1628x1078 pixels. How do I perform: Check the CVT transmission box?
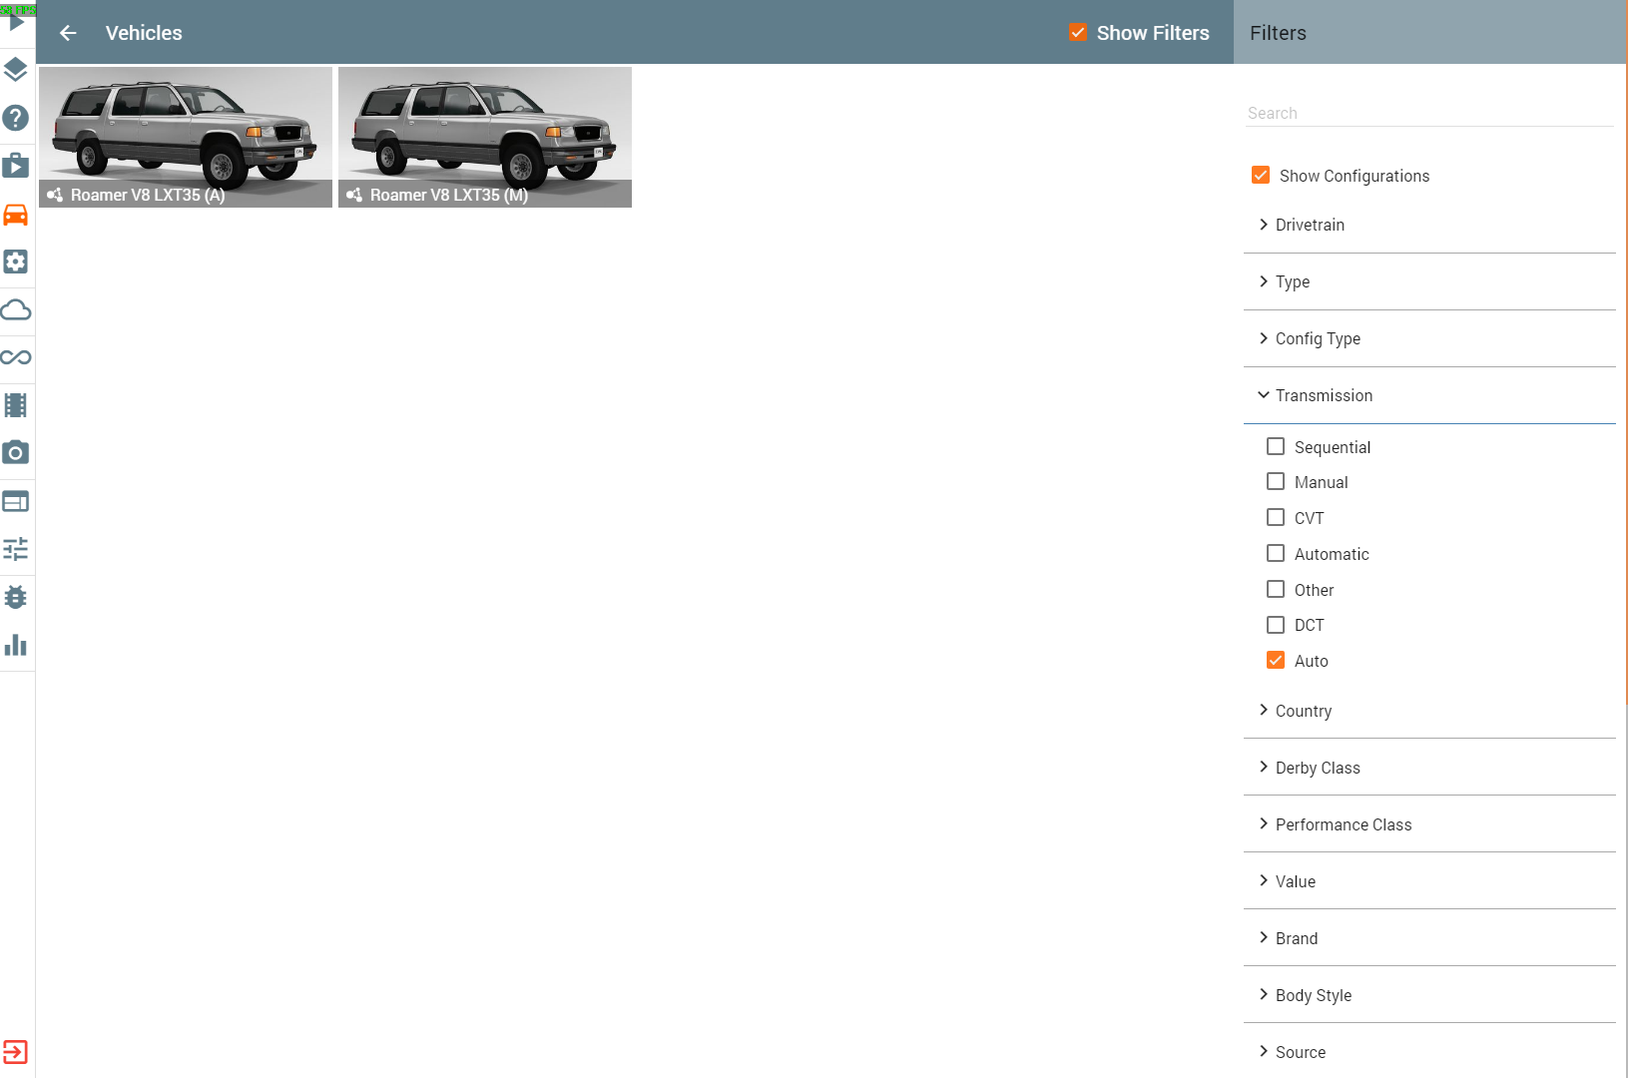pyautogui.click(x=1276, y=517)
